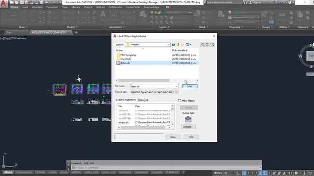
Task: Click the Contents button
Action: [188, 127]
